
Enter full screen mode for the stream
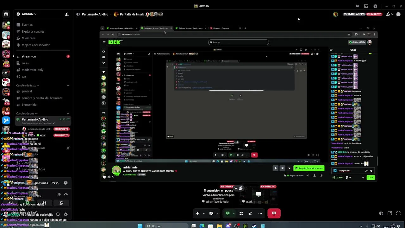point(398,213)
